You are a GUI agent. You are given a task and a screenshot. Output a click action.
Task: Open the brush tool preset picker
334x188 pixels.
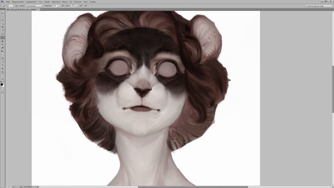4,6
